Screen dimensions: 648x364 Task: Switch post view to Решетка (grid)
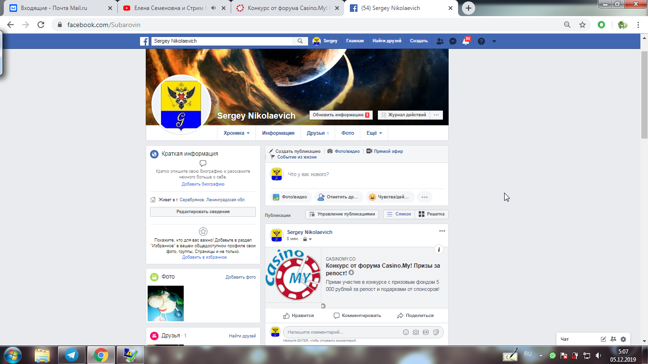(431, 214)
